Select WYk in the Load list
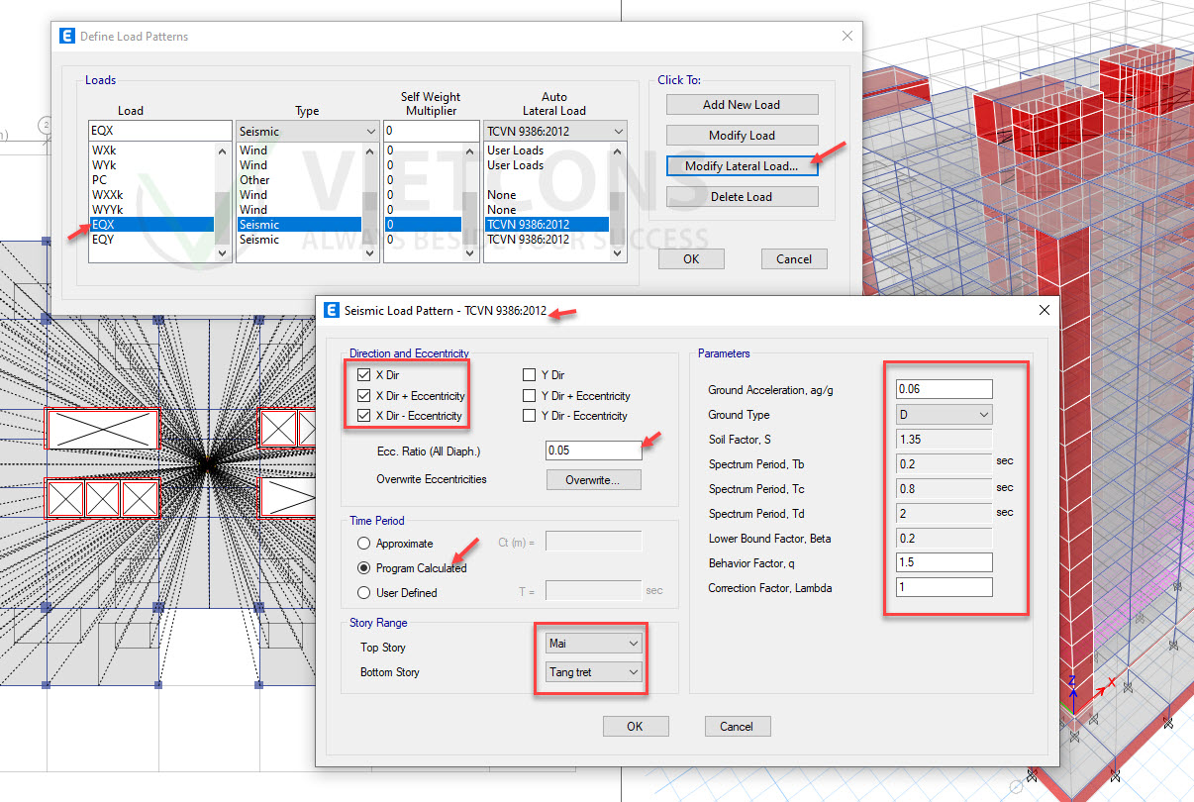This screenshot has width=1194, height=802. 151,165
